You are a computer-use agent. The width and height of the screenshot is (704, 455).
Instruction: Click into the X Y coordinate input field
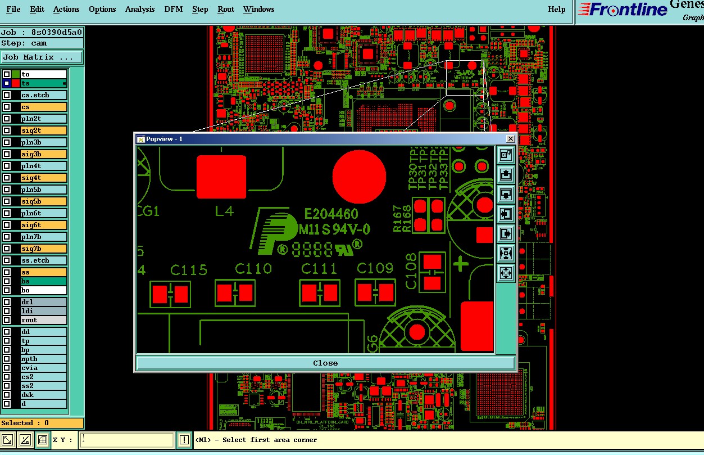pos(127,440)
